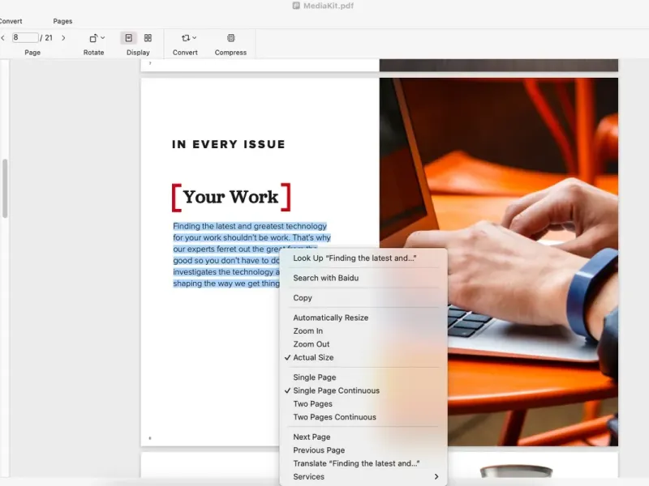The width and height of the screenshot is (649, 486).
Task: Go to previous page using left chevron
Action: (3, 38)
